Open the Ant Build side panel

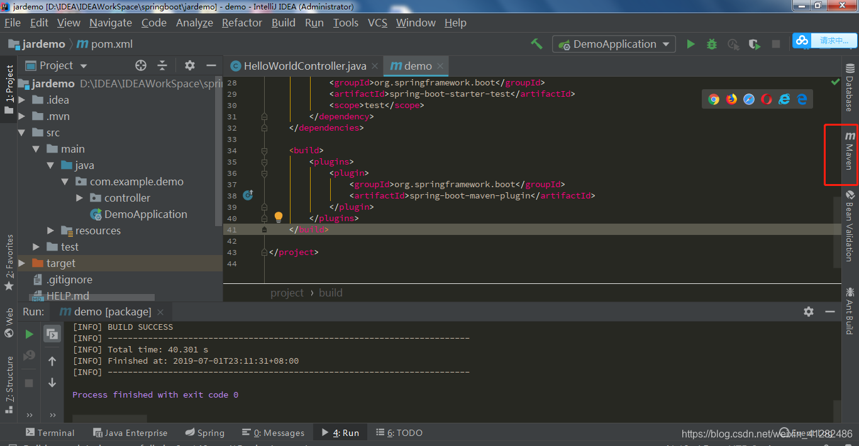pyautogui.click(x=850, y=310)
